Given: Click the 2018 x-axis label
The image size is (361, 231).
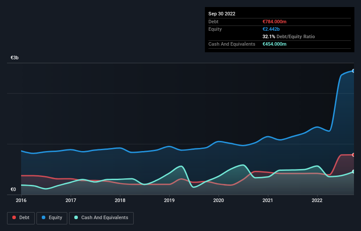Looking at the screenshot, I should [x=120, y=200].
